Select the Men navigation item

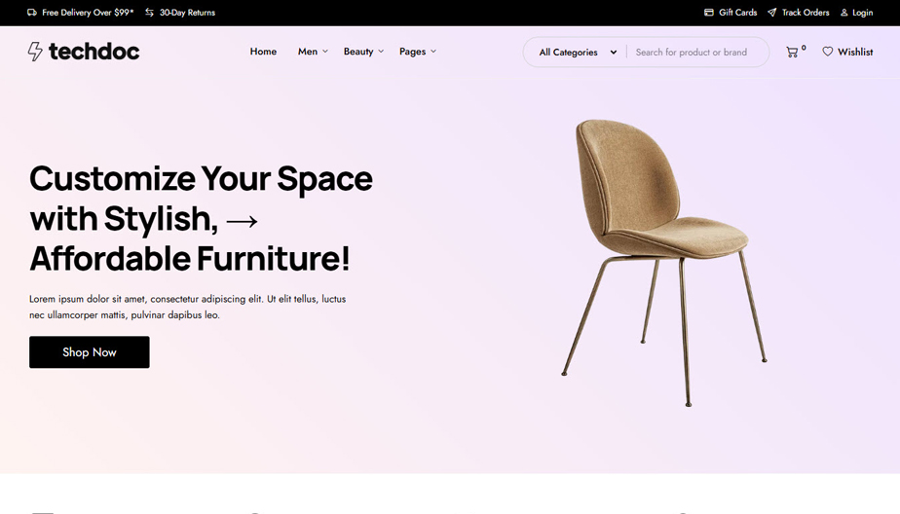(308, 51)
